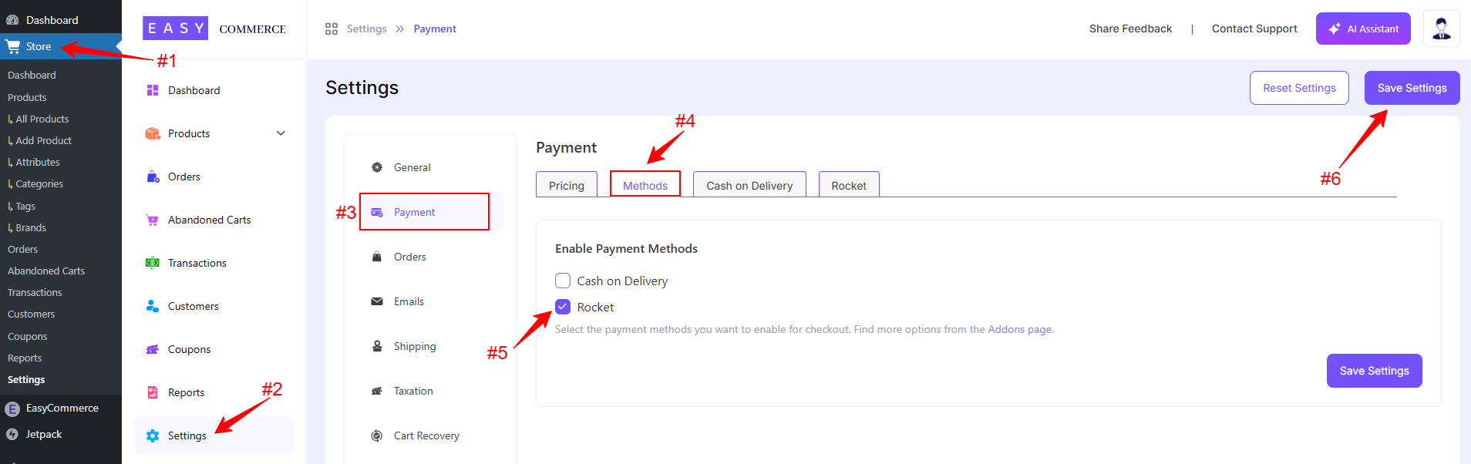Open Coupons in WordPress Store submenu

pos(28,336)
